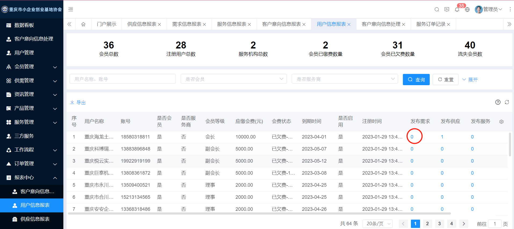Expand the 供需管理 sidebar menu

coord(32,81)
